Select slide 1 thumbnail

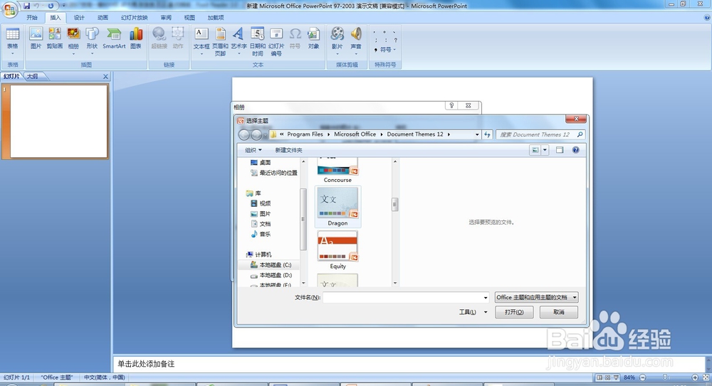pyautogui.click(x=59, y=121)
